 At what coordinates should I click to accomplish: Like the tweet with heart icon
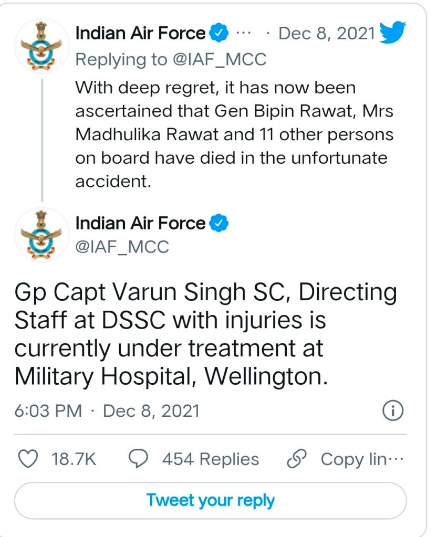(28, 459)
